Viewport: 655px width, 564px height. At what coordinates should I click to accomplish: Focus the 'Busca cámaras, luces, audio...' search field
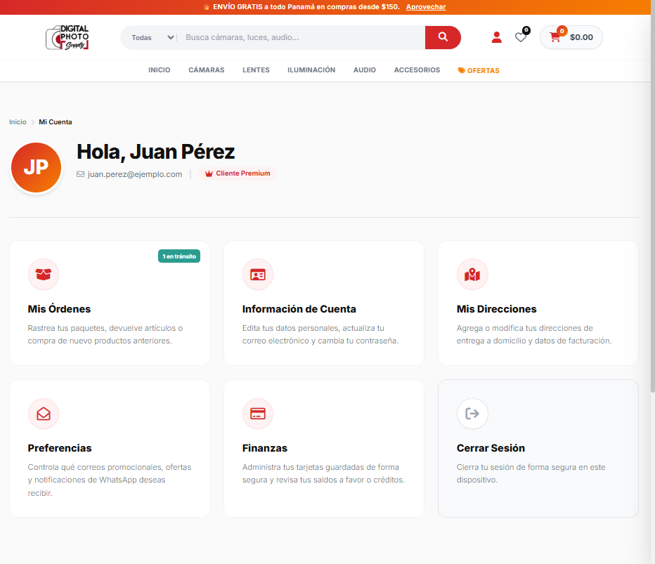[x=301, y=37]
